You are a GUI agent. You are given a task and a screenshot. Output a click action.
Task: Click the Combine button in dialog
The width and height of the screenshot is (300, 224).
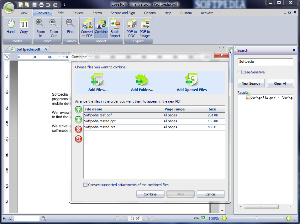click(x=150, y=194)
